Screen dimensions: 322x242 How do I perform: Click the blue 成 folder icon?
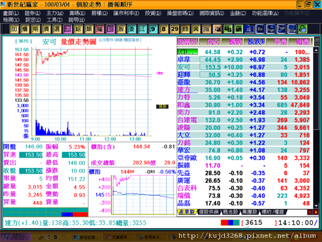(249, 29)
